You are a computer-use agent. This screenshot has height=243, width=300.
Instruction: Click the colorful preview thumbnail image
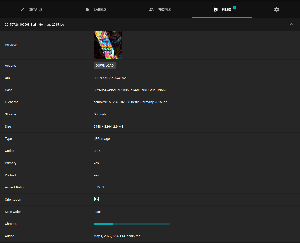[x=108, y=45]
